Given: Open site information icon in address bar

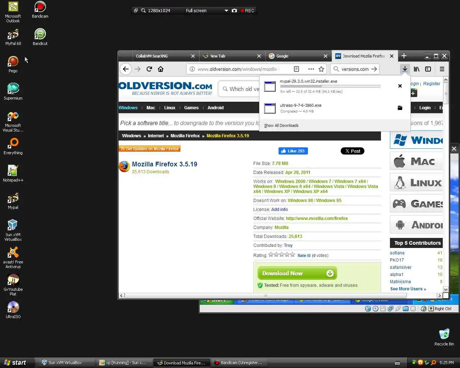Looking at the screenshot, I should pyautogui.click(x=192, y=69).
